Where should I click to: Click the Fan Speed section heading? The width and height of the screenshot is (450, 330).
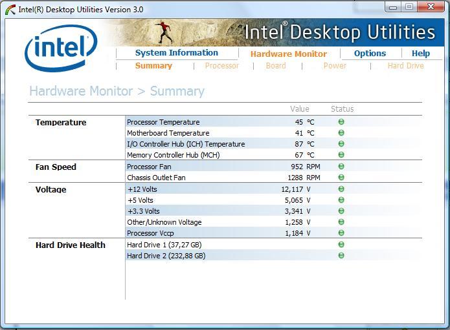click(56, 167)
